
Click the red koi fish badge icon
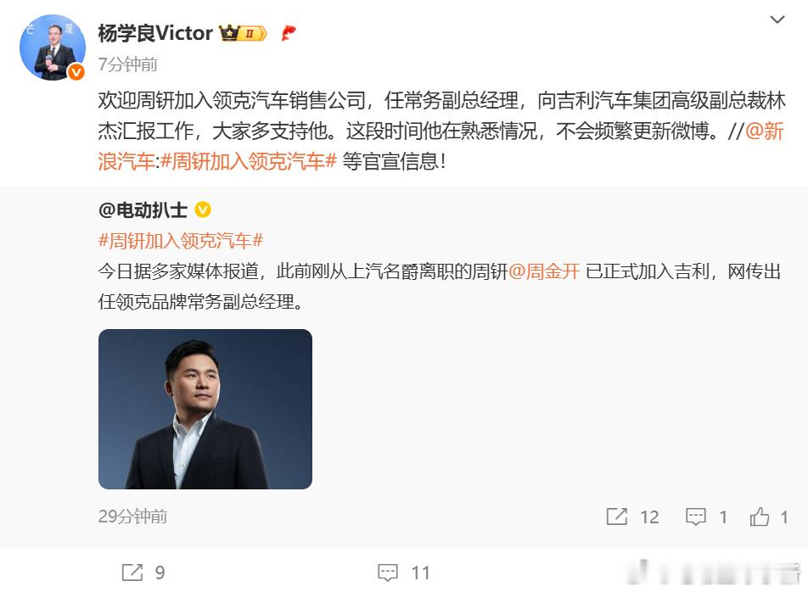(x=289, y=33)
